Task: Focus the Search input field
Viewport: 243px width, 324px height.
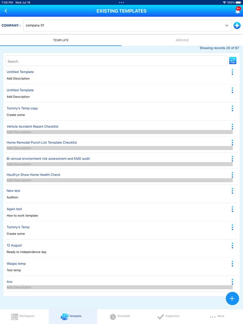Action: 116,61
